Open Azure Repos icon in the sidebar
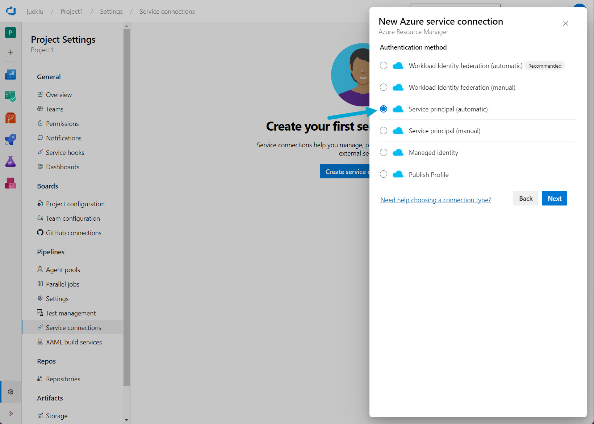594x424 pixels. (x=11, y=118)
